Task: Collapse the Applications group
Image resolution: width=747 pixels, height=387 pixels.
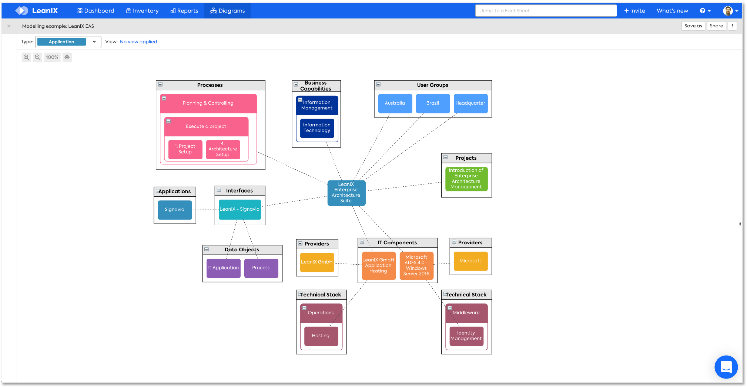Action: [158, 191]
